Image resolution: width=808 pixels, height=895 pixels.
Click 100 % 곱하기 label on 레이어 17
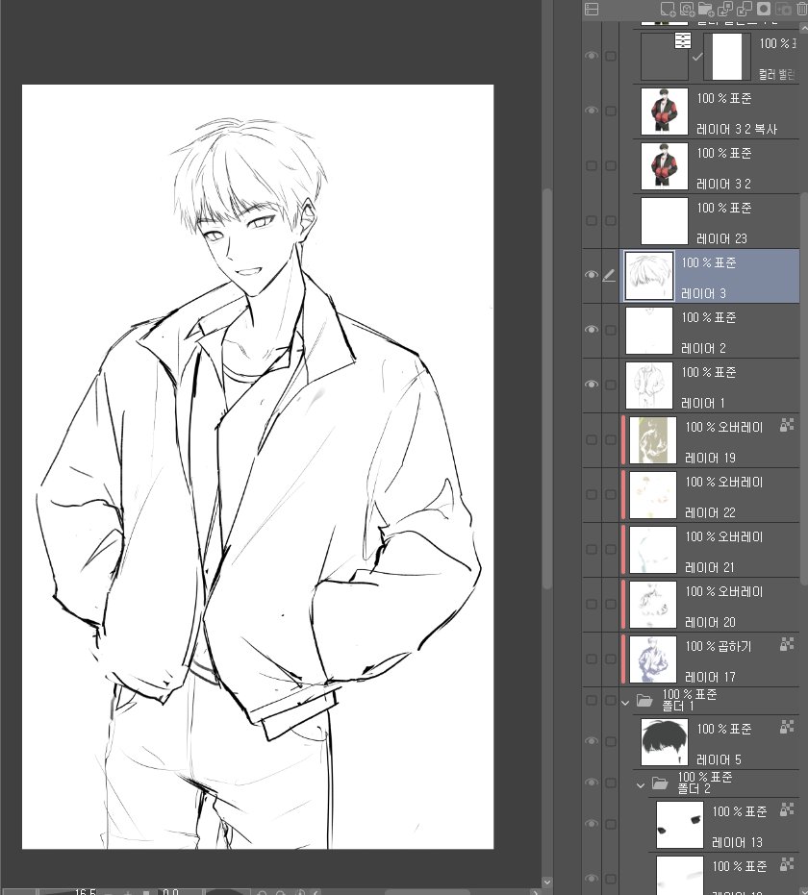(x=718, y=646)
